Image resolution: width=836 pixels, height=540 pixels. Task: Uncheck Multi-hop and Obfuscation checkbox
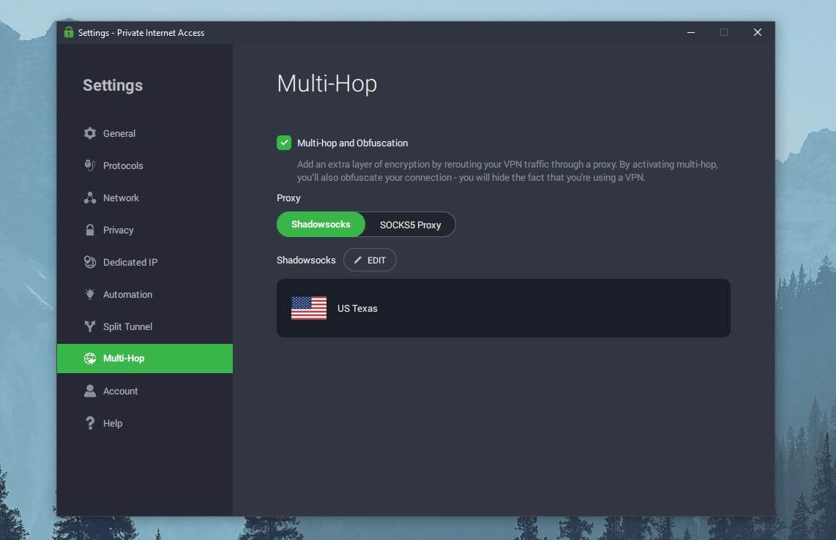click(283, 143)
